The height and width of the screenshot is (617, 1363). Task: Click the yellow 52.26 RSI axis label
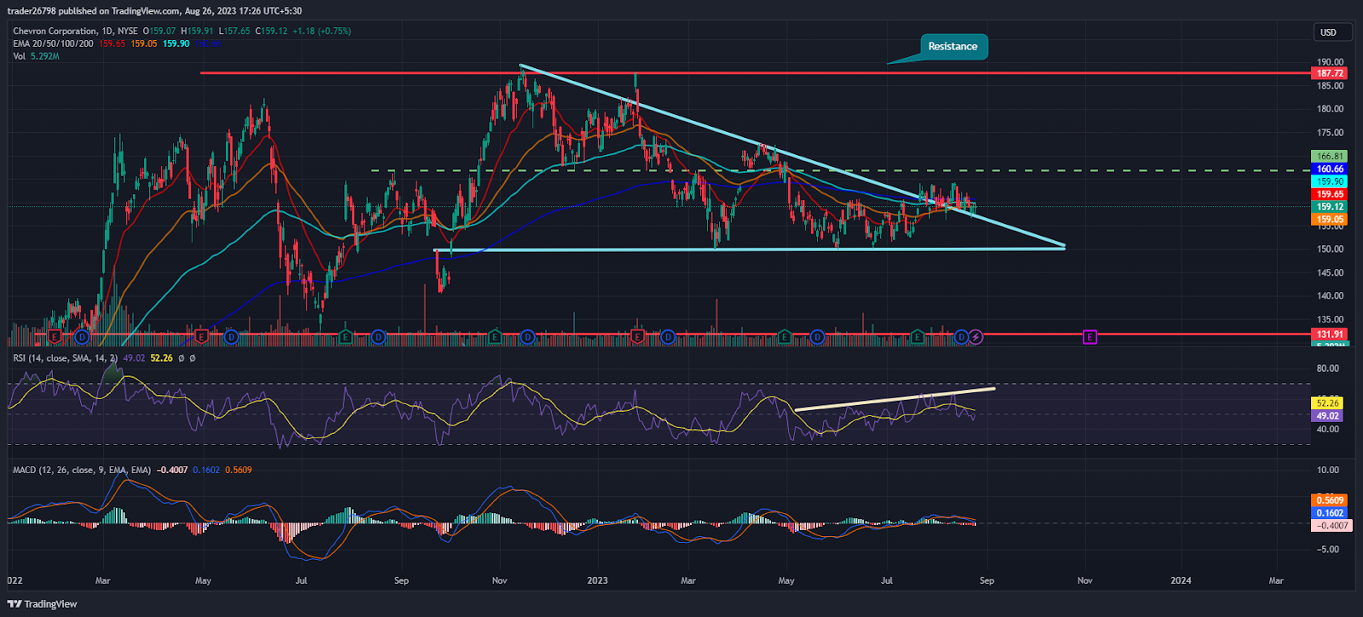click(1328, 403)
